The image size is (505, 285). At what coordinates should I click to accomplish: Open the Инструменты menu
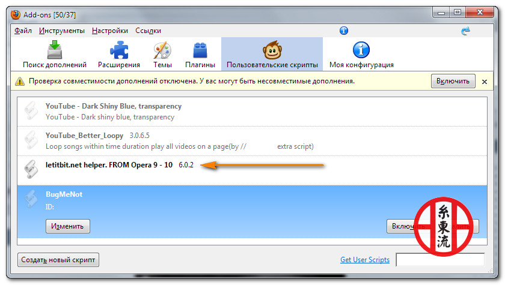(x=62, y=31)
